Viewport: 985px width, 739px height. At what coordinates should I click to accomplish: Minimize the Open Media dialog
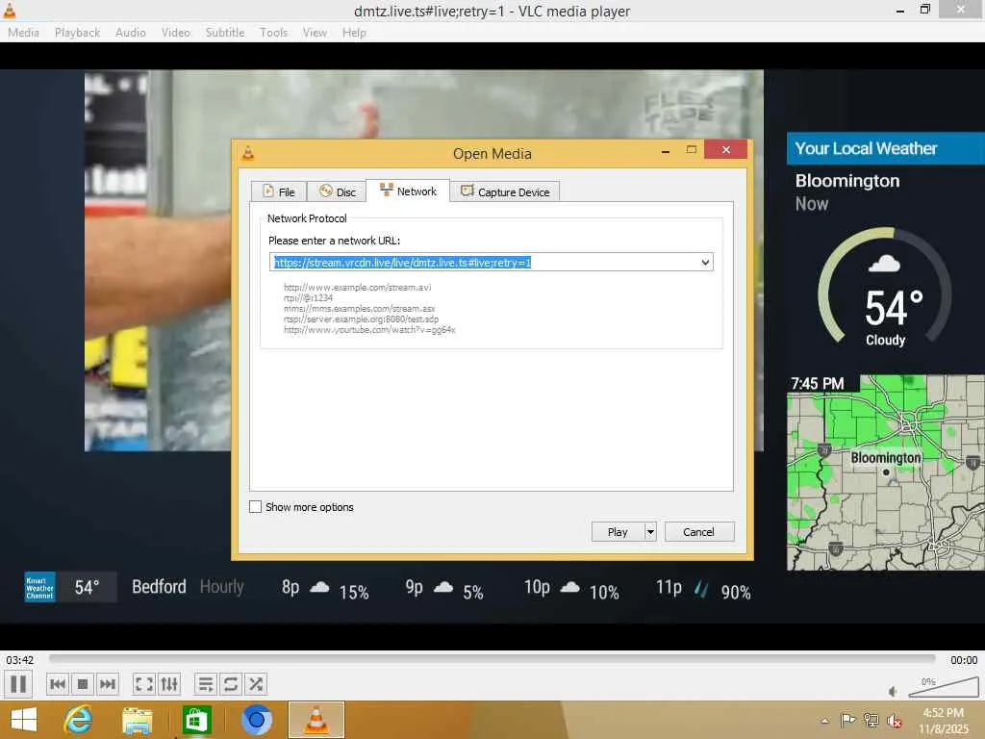click(x=666, y=150)
